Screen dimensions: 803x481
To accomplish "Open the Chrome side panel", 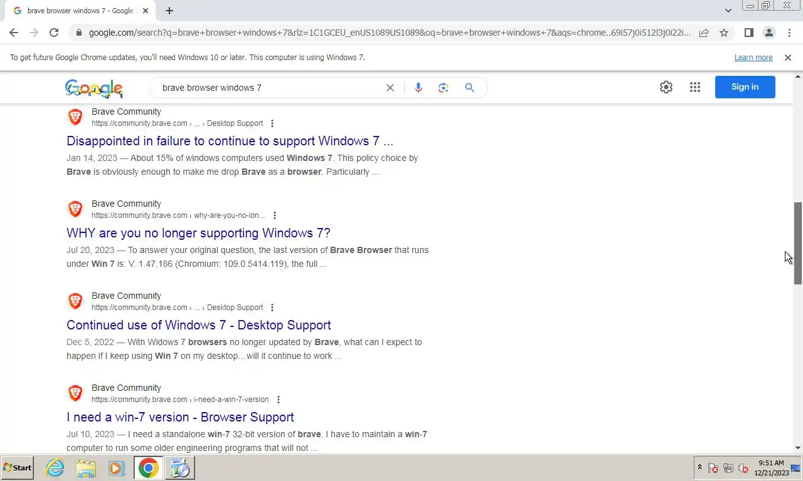I will tap(748, 33).
